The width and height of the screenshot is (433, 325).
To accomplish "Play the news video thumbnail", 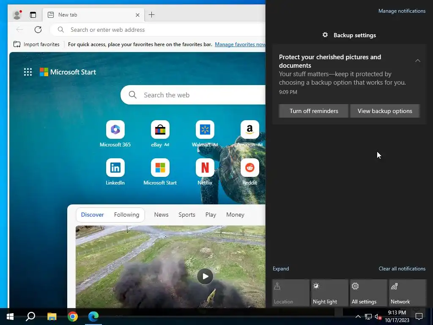I will pyautogui.click(x=205, y=276).
